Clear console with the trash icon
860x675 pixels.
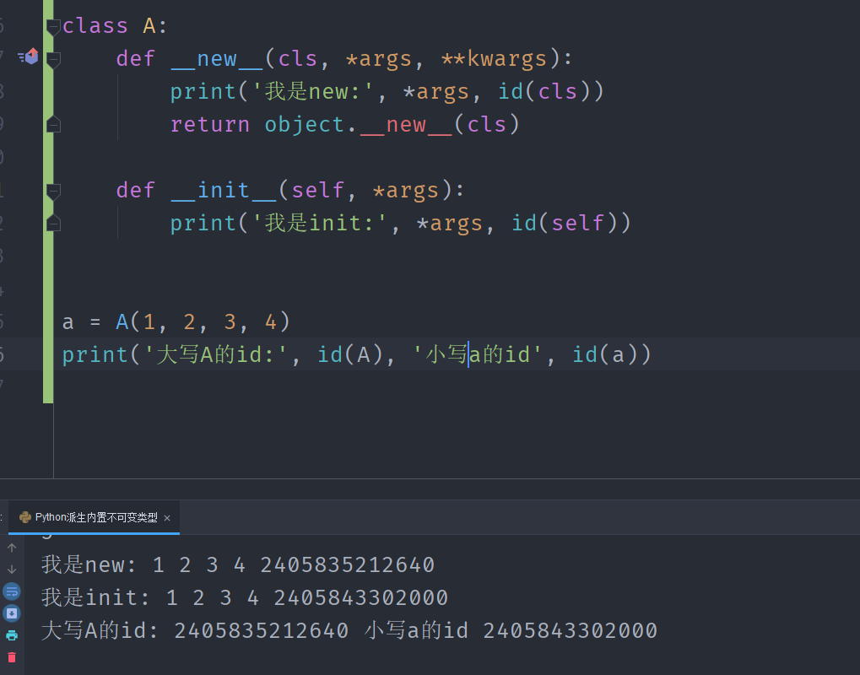12,657
